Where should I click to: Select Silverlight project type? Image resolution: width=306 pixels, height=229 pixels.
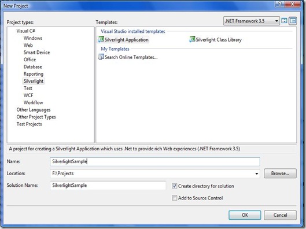tap(34, 81)
